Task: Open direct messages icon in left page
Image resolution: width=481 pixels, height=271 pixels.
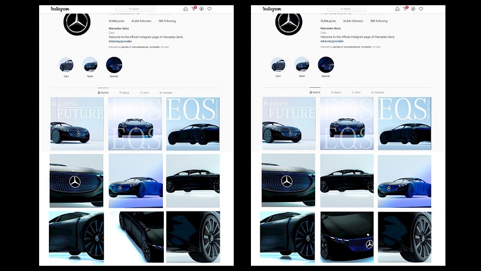Action: [194, 9]
